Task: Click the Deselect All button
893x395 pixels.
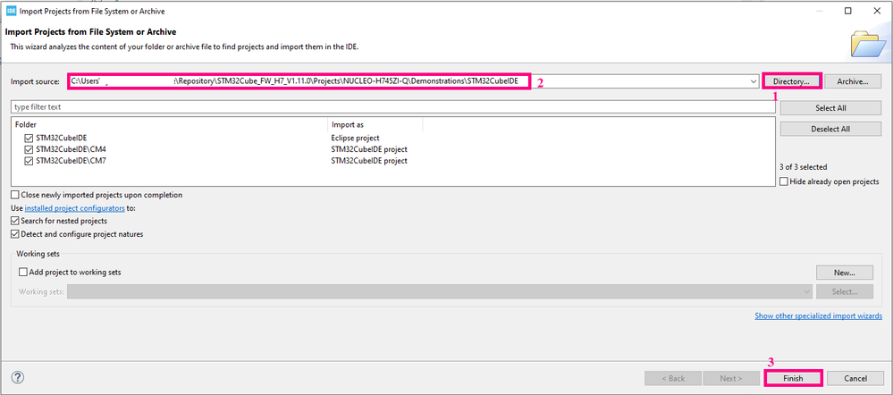Action: (830, 130)
